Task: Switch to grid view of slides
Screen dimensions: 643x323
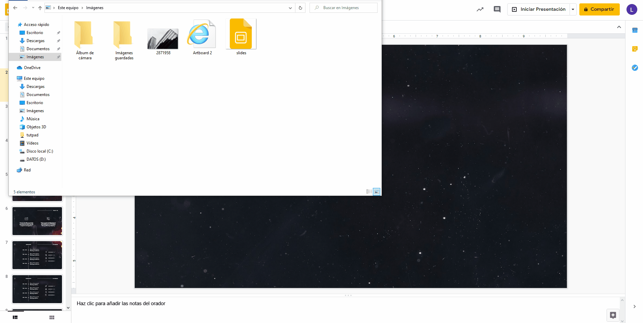Action: [52, 317]
